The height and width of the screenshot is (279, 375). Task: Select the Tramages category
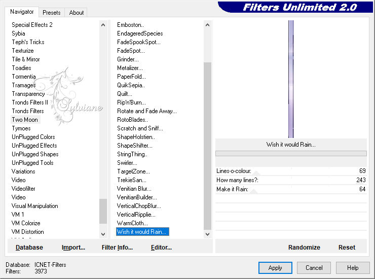pyautogui.click(x=24, y=85)
